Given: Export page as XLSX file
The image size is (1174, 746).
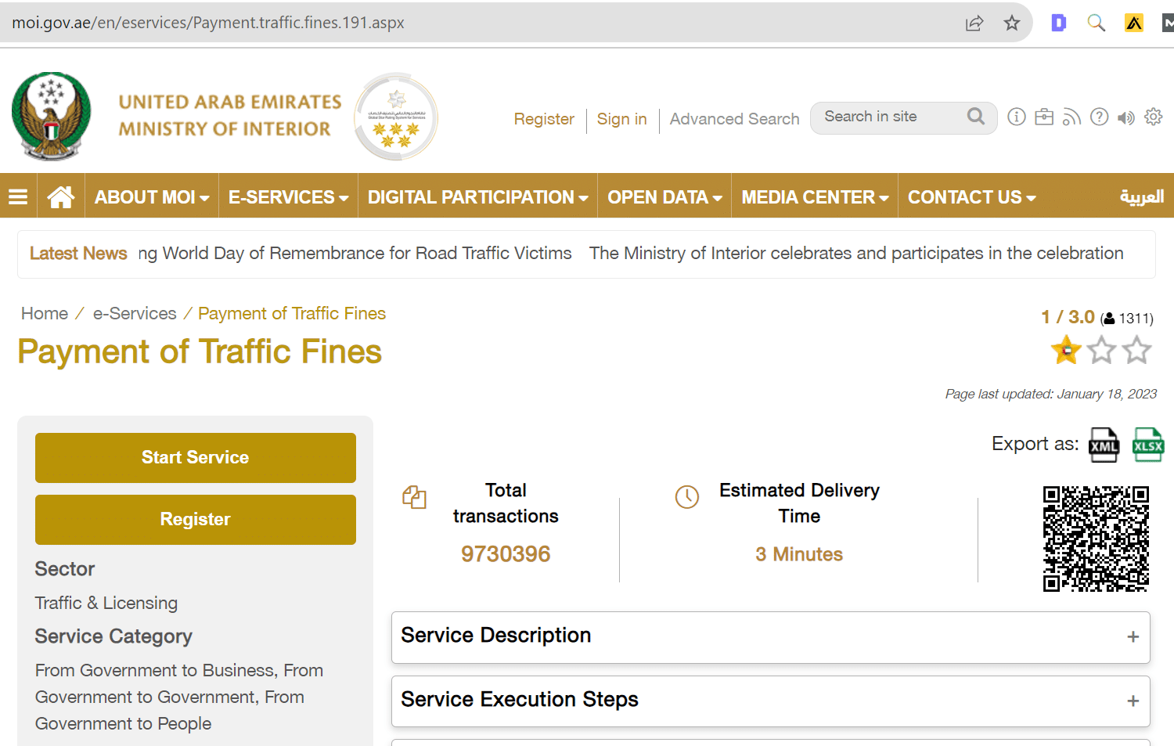Looking at the screenshot, I should click(1147, 445).
